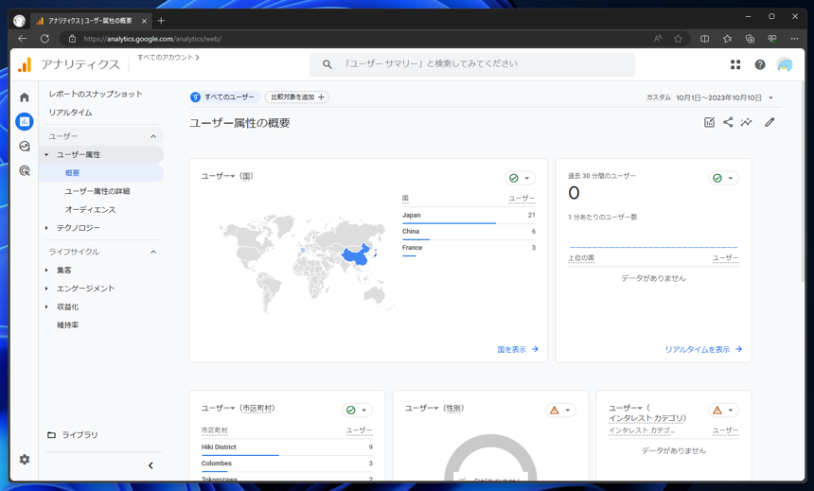Open レポートのスナップショット
Viewport: 814px width, 491px height.
tap(96, 94)
